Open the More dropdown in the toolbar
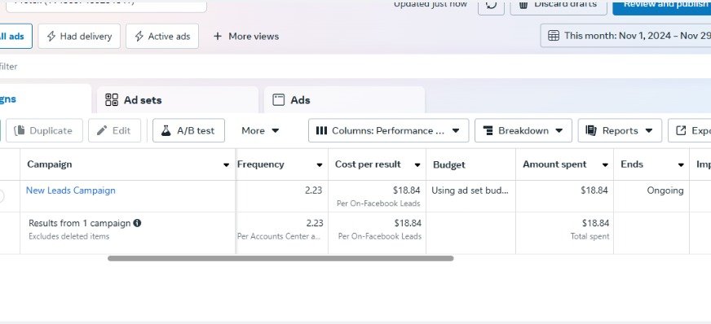Screen dimensions: 711x324 click(x=260, y=130)
